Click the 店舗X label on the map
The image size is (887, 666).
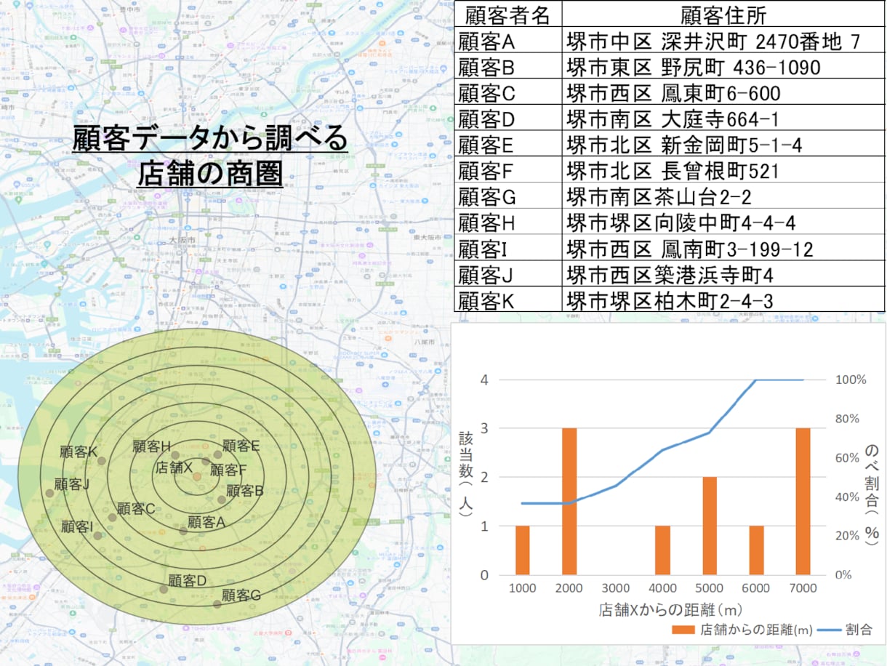click(174, 468)
